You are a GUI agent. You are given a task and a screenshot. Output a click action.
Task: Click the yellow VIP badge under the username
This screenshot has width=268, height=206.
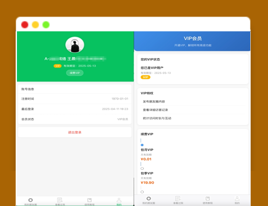[x=58, y=66]
